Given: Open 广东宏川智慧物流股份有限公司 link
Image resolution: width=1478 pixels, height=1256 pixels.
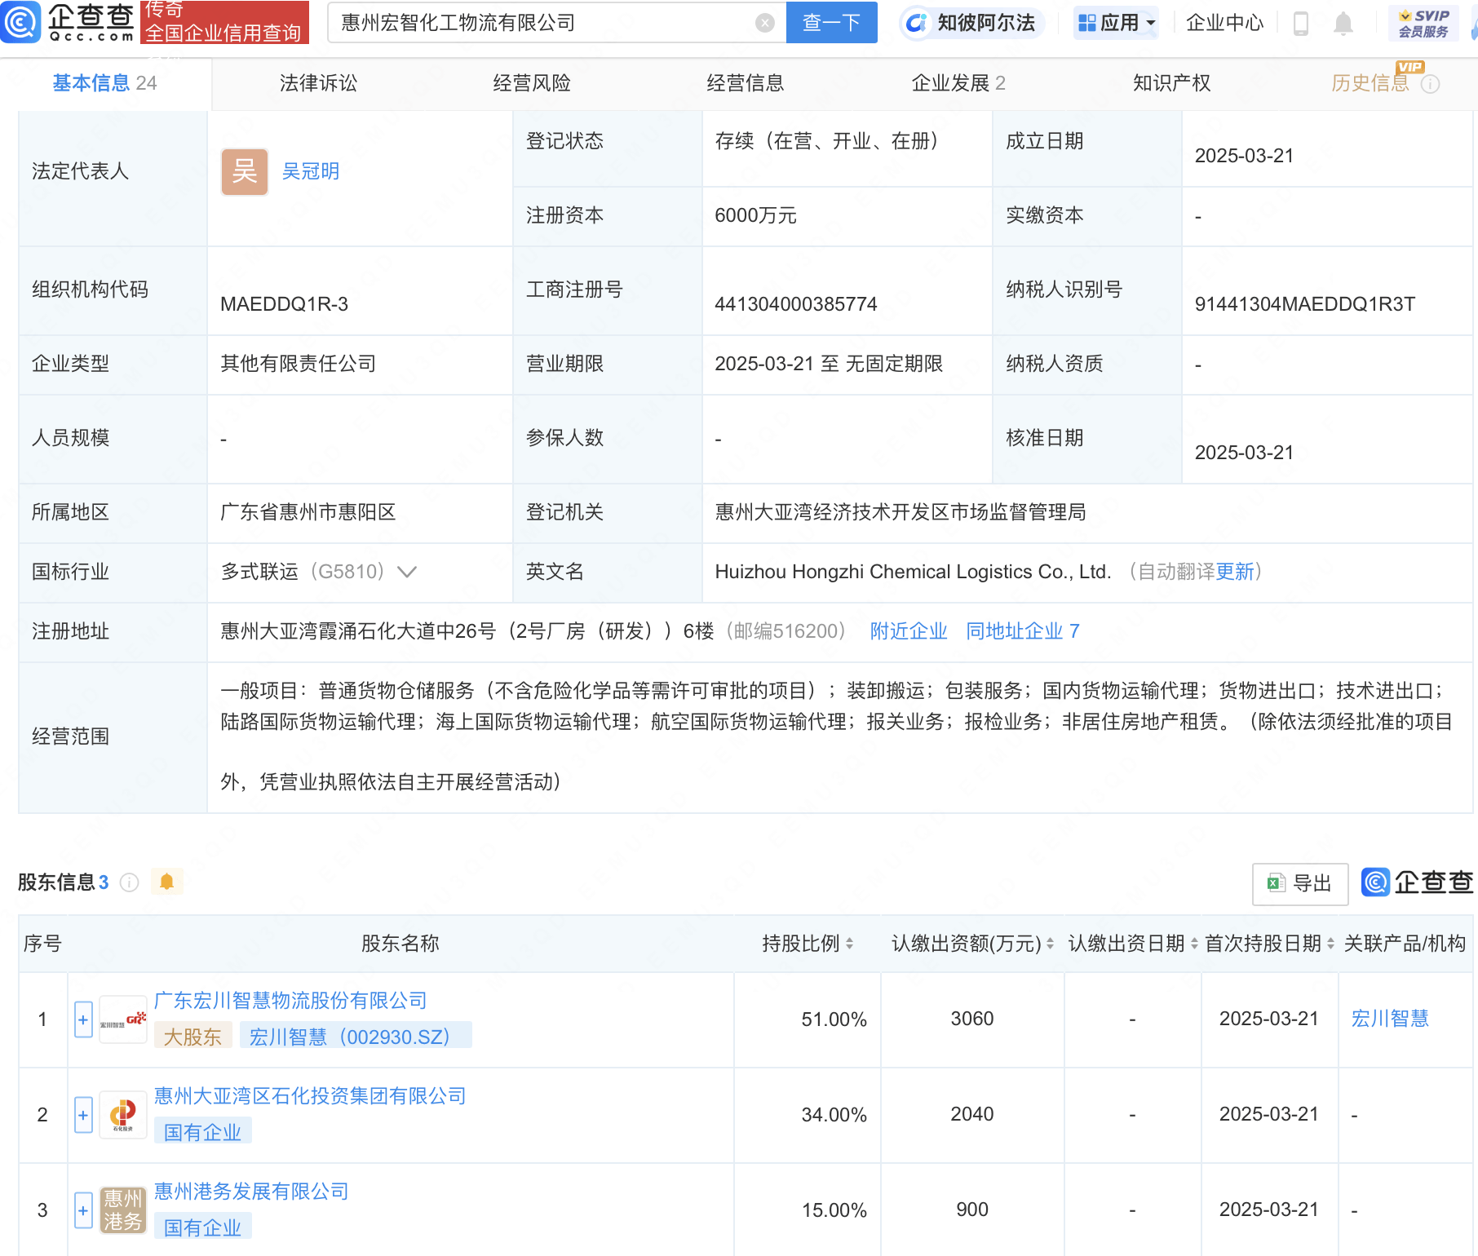Looking at the screenshot, I should [x=290, y=1001].
